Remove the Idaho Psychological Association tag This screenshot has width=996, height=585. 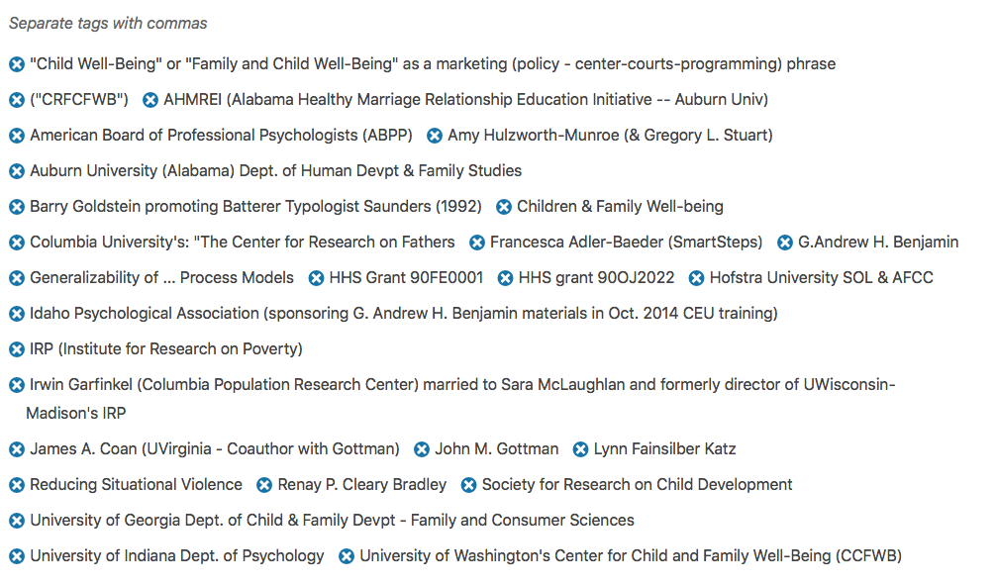coord(17,314)
